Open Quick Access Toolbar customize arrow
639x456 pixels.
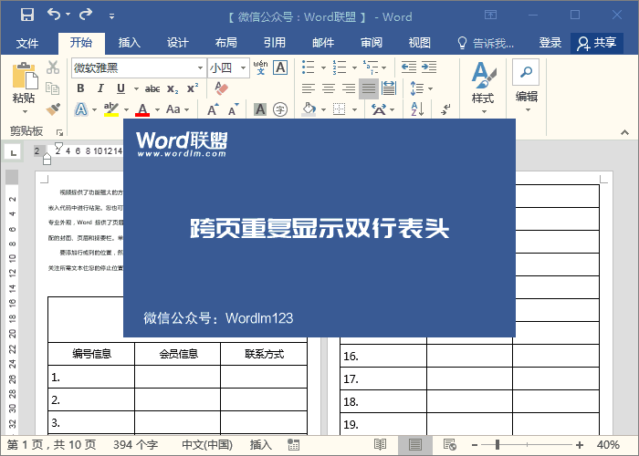coord(111,16)
